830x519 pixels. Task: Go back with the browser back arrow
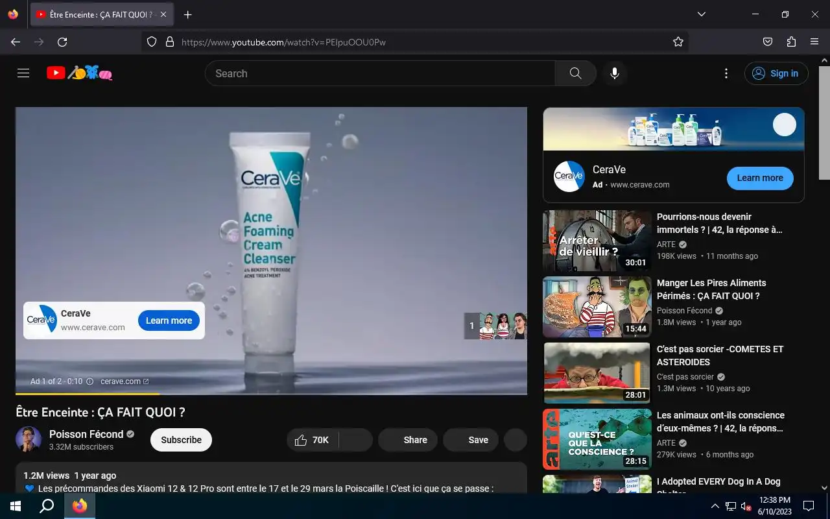16,42
